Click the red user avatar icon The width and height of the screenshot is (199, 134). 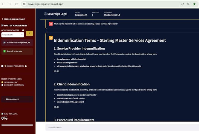[51, 24]
